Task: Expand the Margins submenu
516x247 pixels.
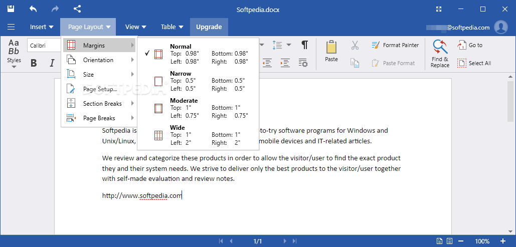Action: [99, 46]
